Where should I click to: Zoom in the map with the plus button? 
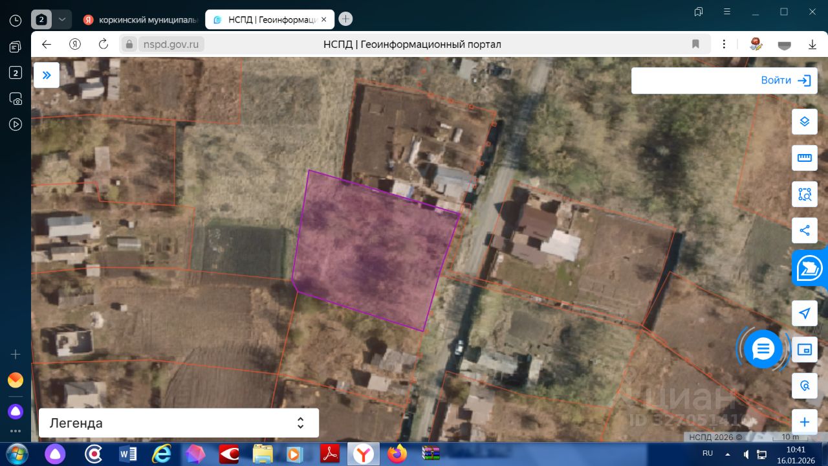tap(805, 422)
